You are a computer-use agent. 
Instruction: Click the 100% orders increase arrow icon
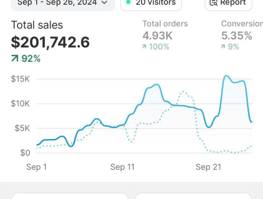coord(144,46)
